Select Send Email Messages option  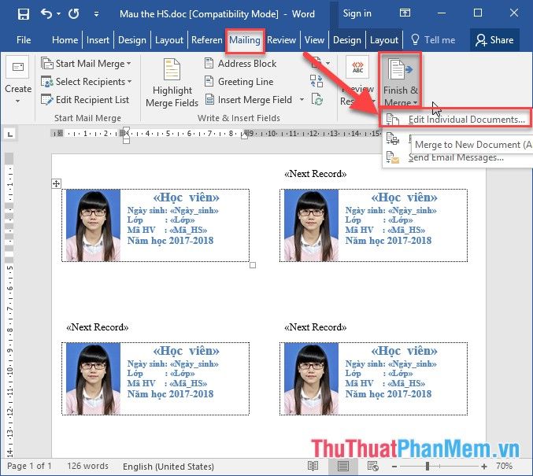[x=455, y=158]
